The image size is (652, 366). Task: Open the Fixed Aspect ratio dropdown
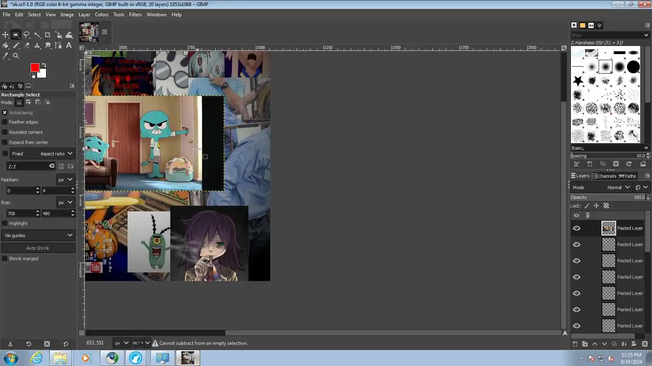[42, 154]
